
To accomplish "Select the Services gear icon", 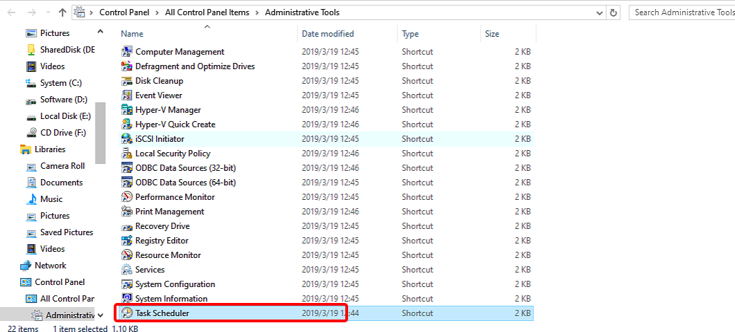I will [x=127, y=270].
